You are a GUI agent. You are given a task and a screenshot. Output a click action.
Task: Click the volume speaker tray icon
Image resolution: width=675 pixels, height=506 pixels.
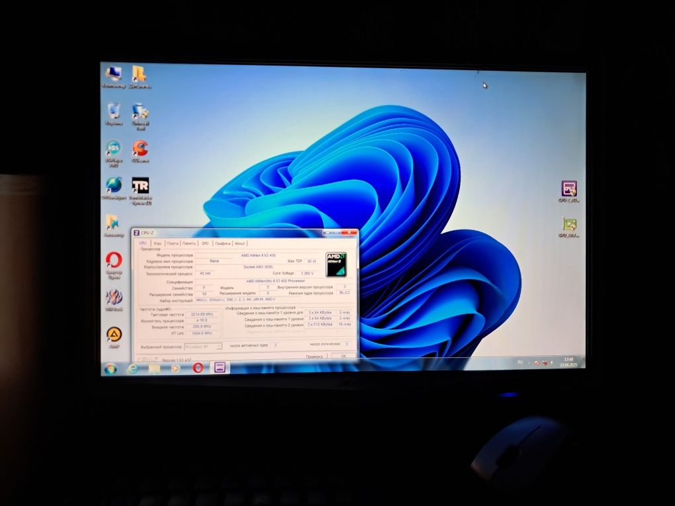coord(553,362)
